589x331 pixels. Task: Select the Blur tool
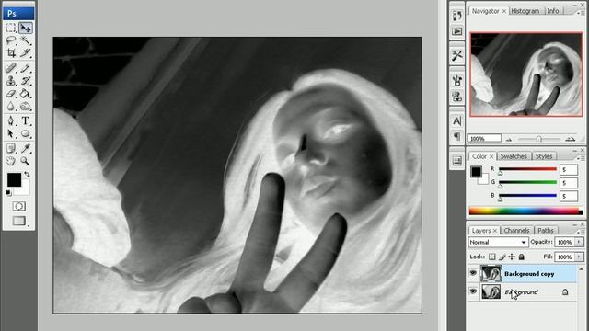coord(11,107)
